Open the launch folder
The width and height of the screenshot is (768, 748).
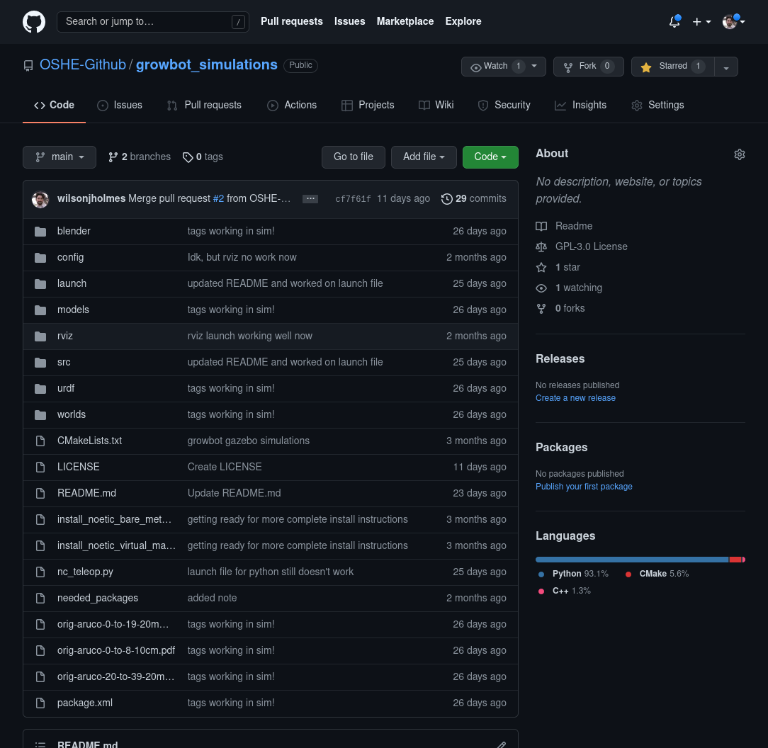click(x=72, y=283)
